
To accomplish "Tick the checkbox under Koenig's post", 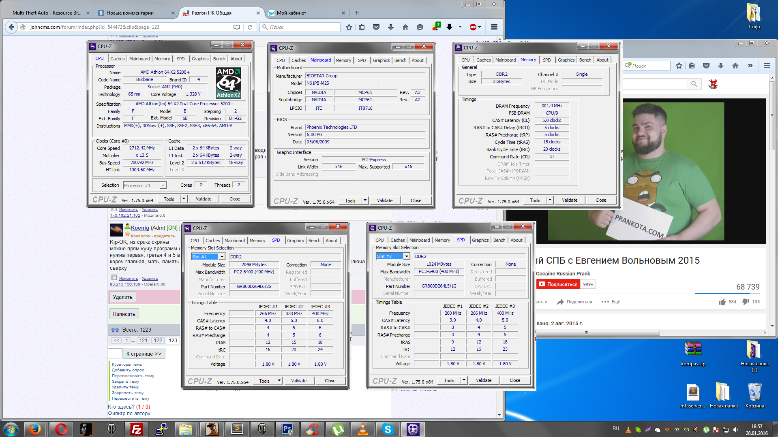I will point(114,277).
